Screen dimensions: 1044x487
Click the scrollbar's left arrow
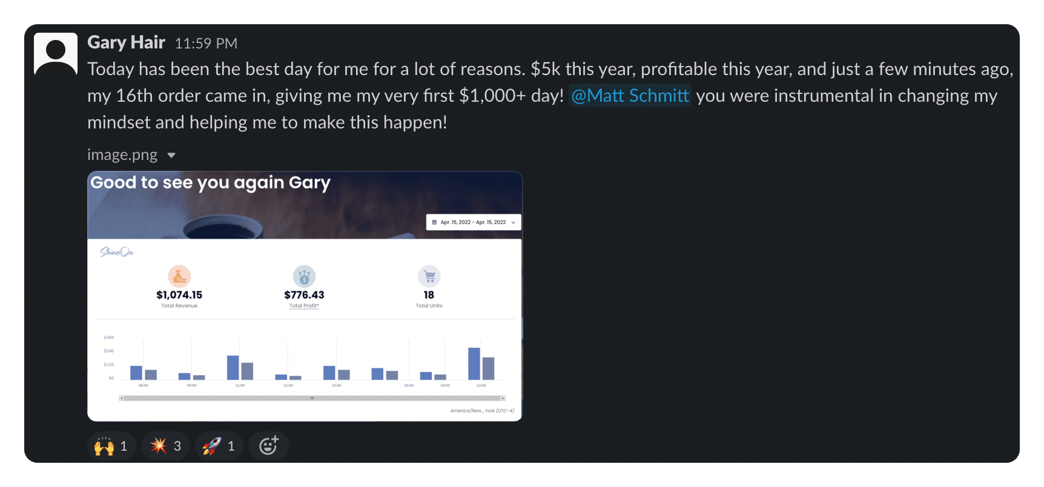tap(122, 399)
